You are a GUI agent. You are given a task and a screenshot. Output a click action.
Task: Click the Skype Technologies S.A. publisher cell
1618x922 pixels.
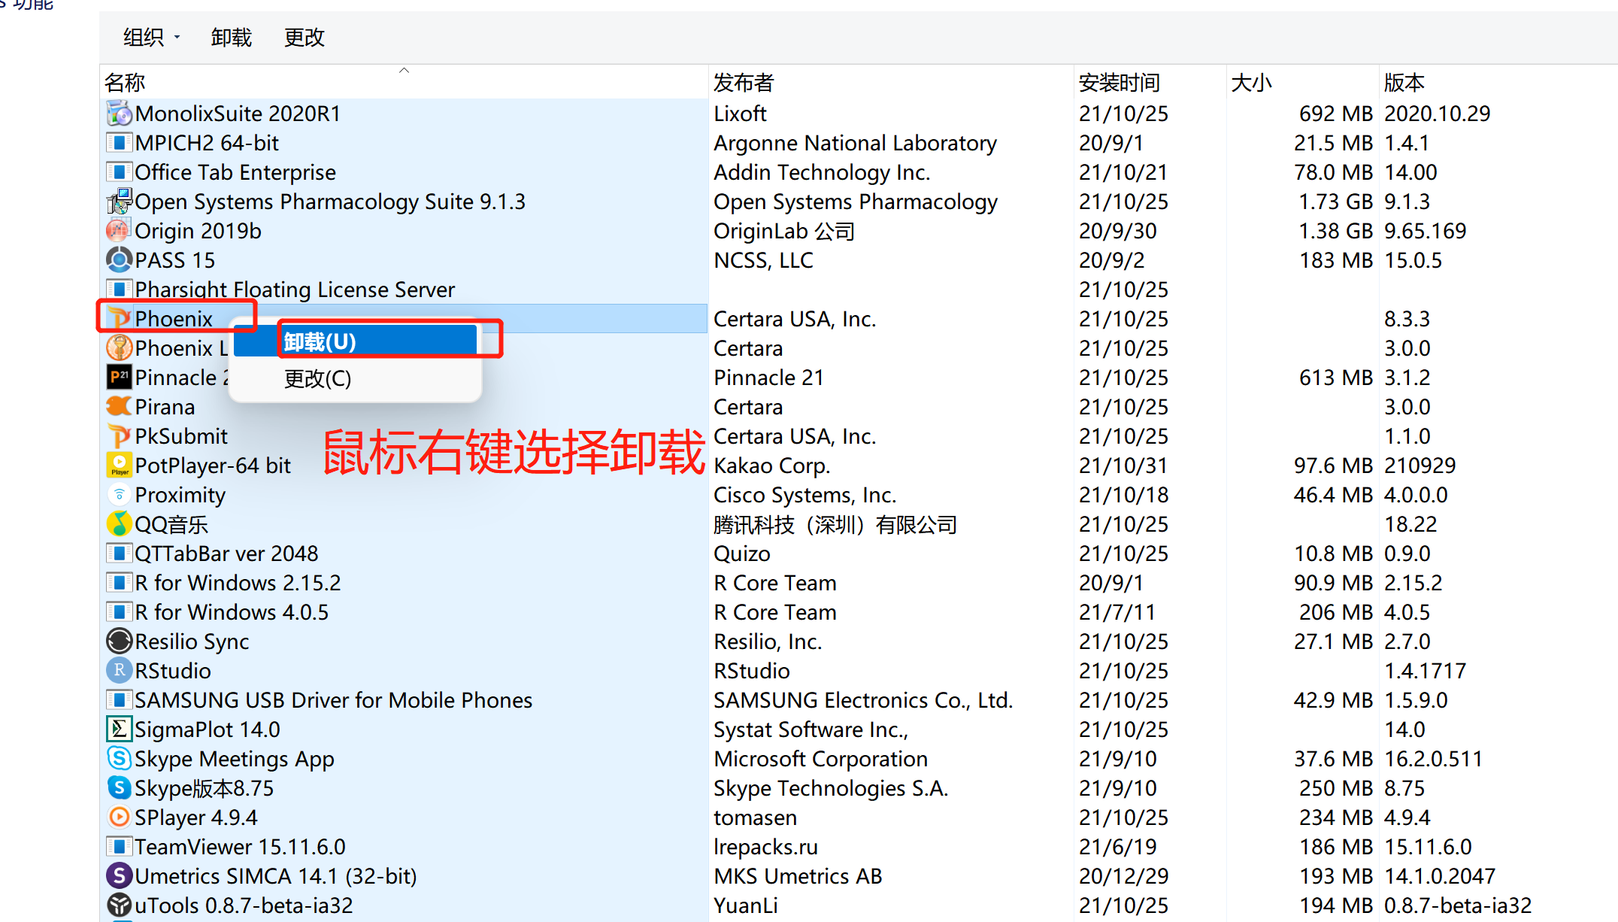click(831, 788)
